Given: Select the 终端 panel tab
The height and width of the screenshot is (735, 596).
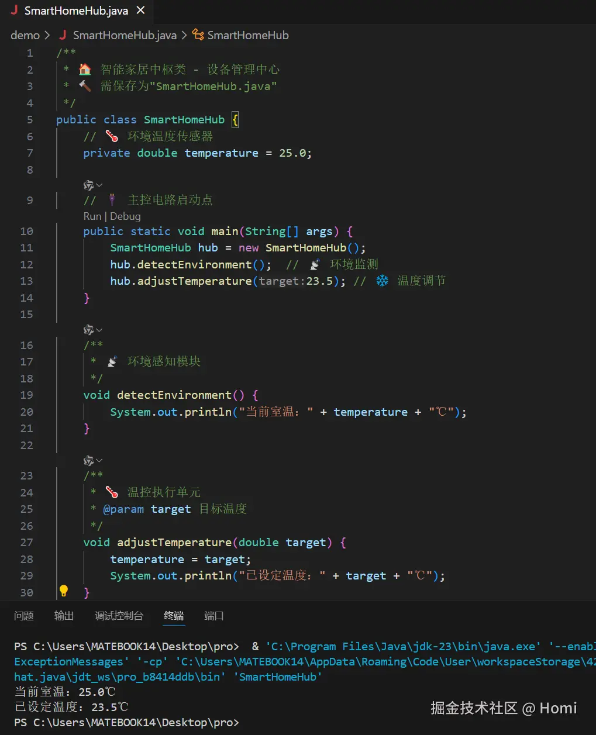Looking at the screenshot, I should pos(174,616).
